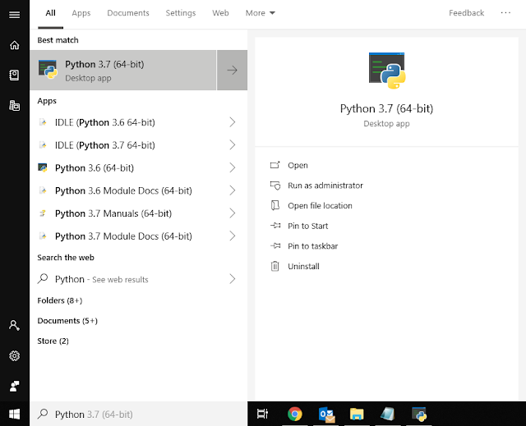Image resolution: width=526 pixels, height=426 pixels.
Task: Open Task View on the taskbar
Action: pyautogui.click(x=263, y=414)
